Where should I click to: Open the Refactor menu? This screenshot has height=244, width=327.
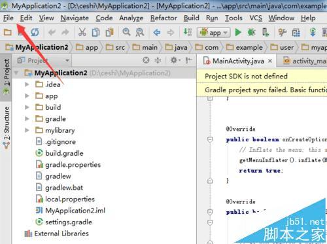tap(163, 18)
